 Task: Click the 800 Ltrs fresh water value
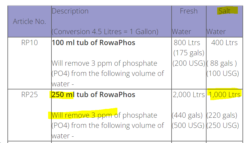pyautogui.click(x=187, y=43)
